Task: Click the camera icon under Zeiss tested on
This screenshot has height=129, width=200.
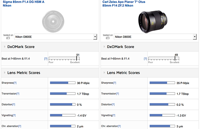Action: point(108,38)
